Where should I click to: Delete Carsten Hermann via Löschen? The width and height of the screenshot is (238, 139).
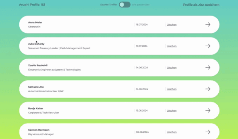pos(172,132)
